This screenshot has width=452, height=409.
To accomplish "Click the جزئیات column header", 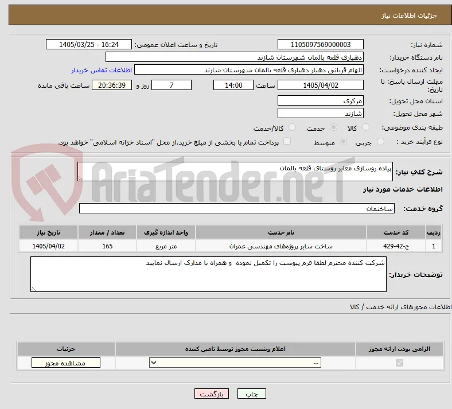I will [x=66, y=349].
